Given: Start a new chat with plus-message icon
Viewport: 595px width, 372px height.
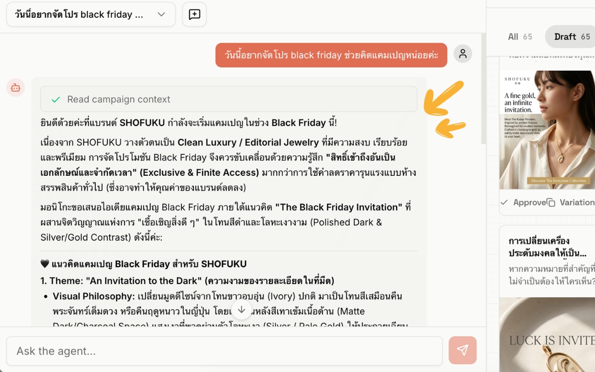Looking at the screenshot, I should click(x=194, y=14).
